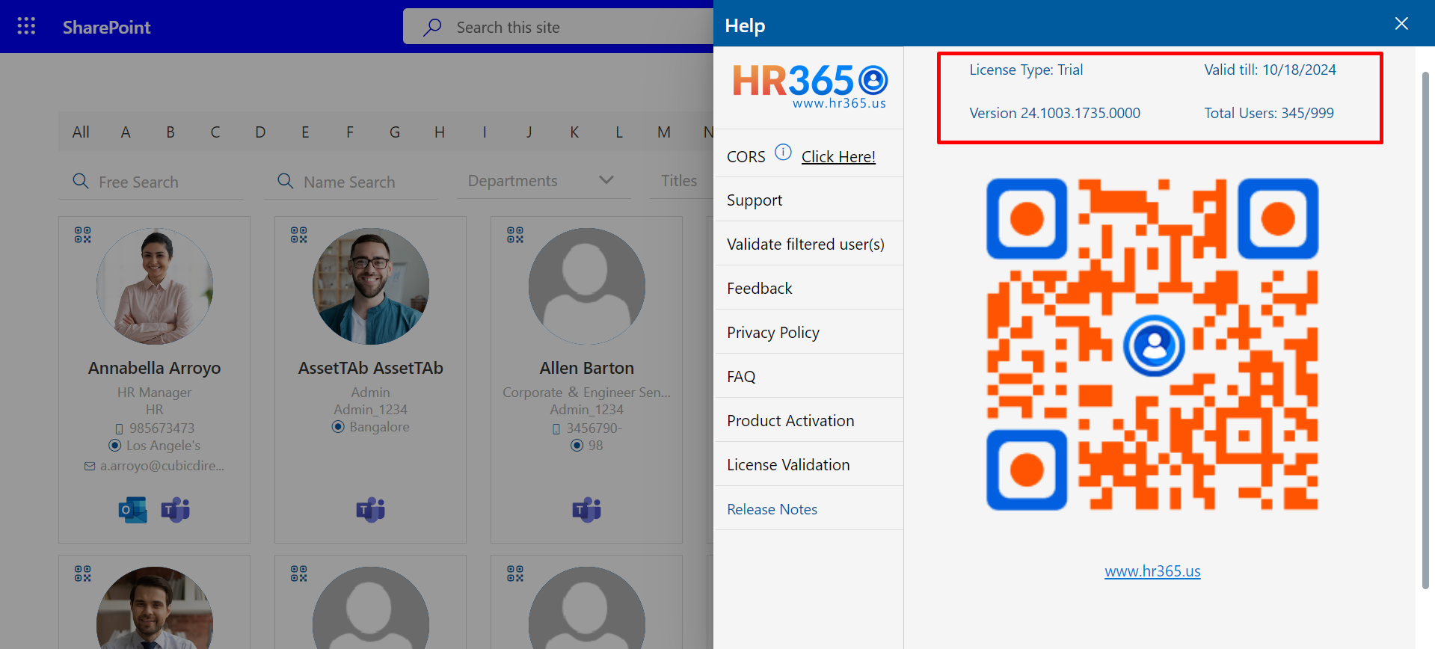Open Teams icon on Allen Barton's card
This screenshot has height=649, width=1435.
(x=587, y=510)
